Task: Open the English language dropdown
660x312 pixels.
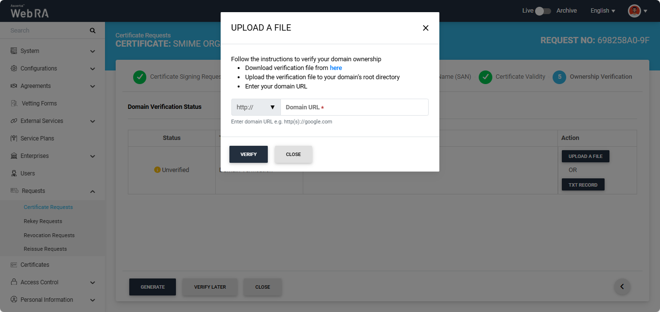Action: (603, 11)
